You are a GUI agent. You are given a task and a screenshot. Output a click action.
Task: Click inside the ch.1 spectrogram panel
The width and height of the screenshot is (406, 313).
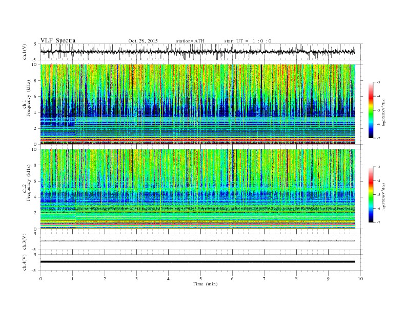coord(197,104)
